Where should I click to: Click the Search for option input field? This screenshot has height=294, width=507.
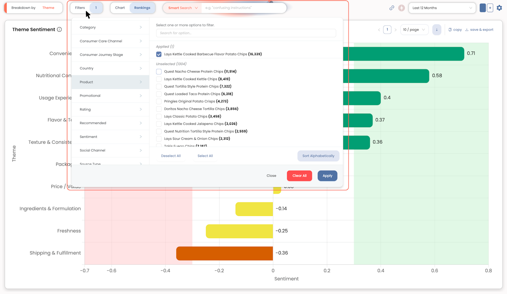click(x=246, y=33)
